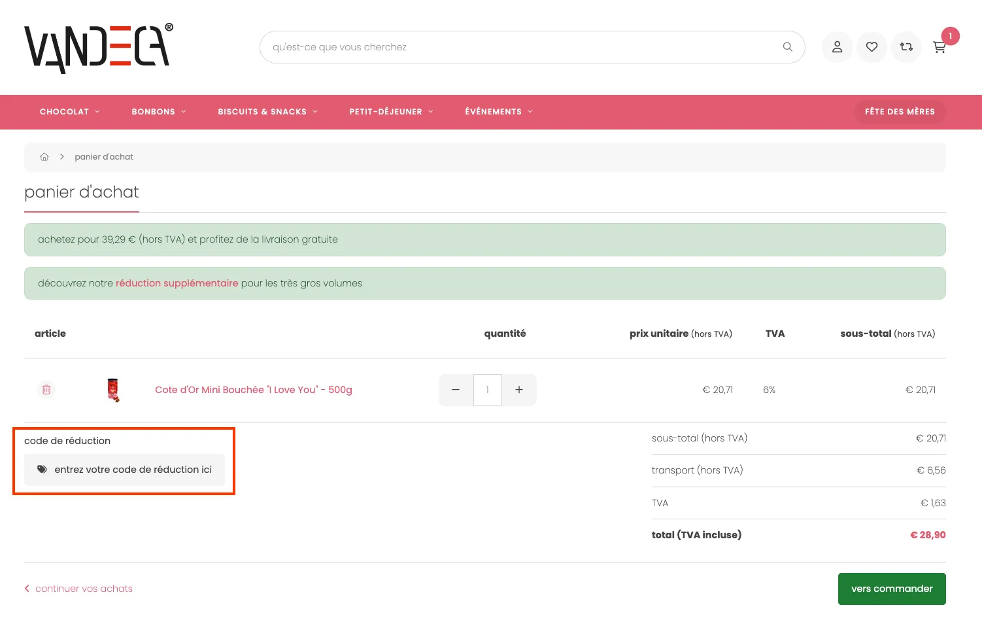The width and height of the screenshot is (982, 622).
Task: Expand the PETIT-DÉJEUNER menu
Action: (x=391, y=112)
